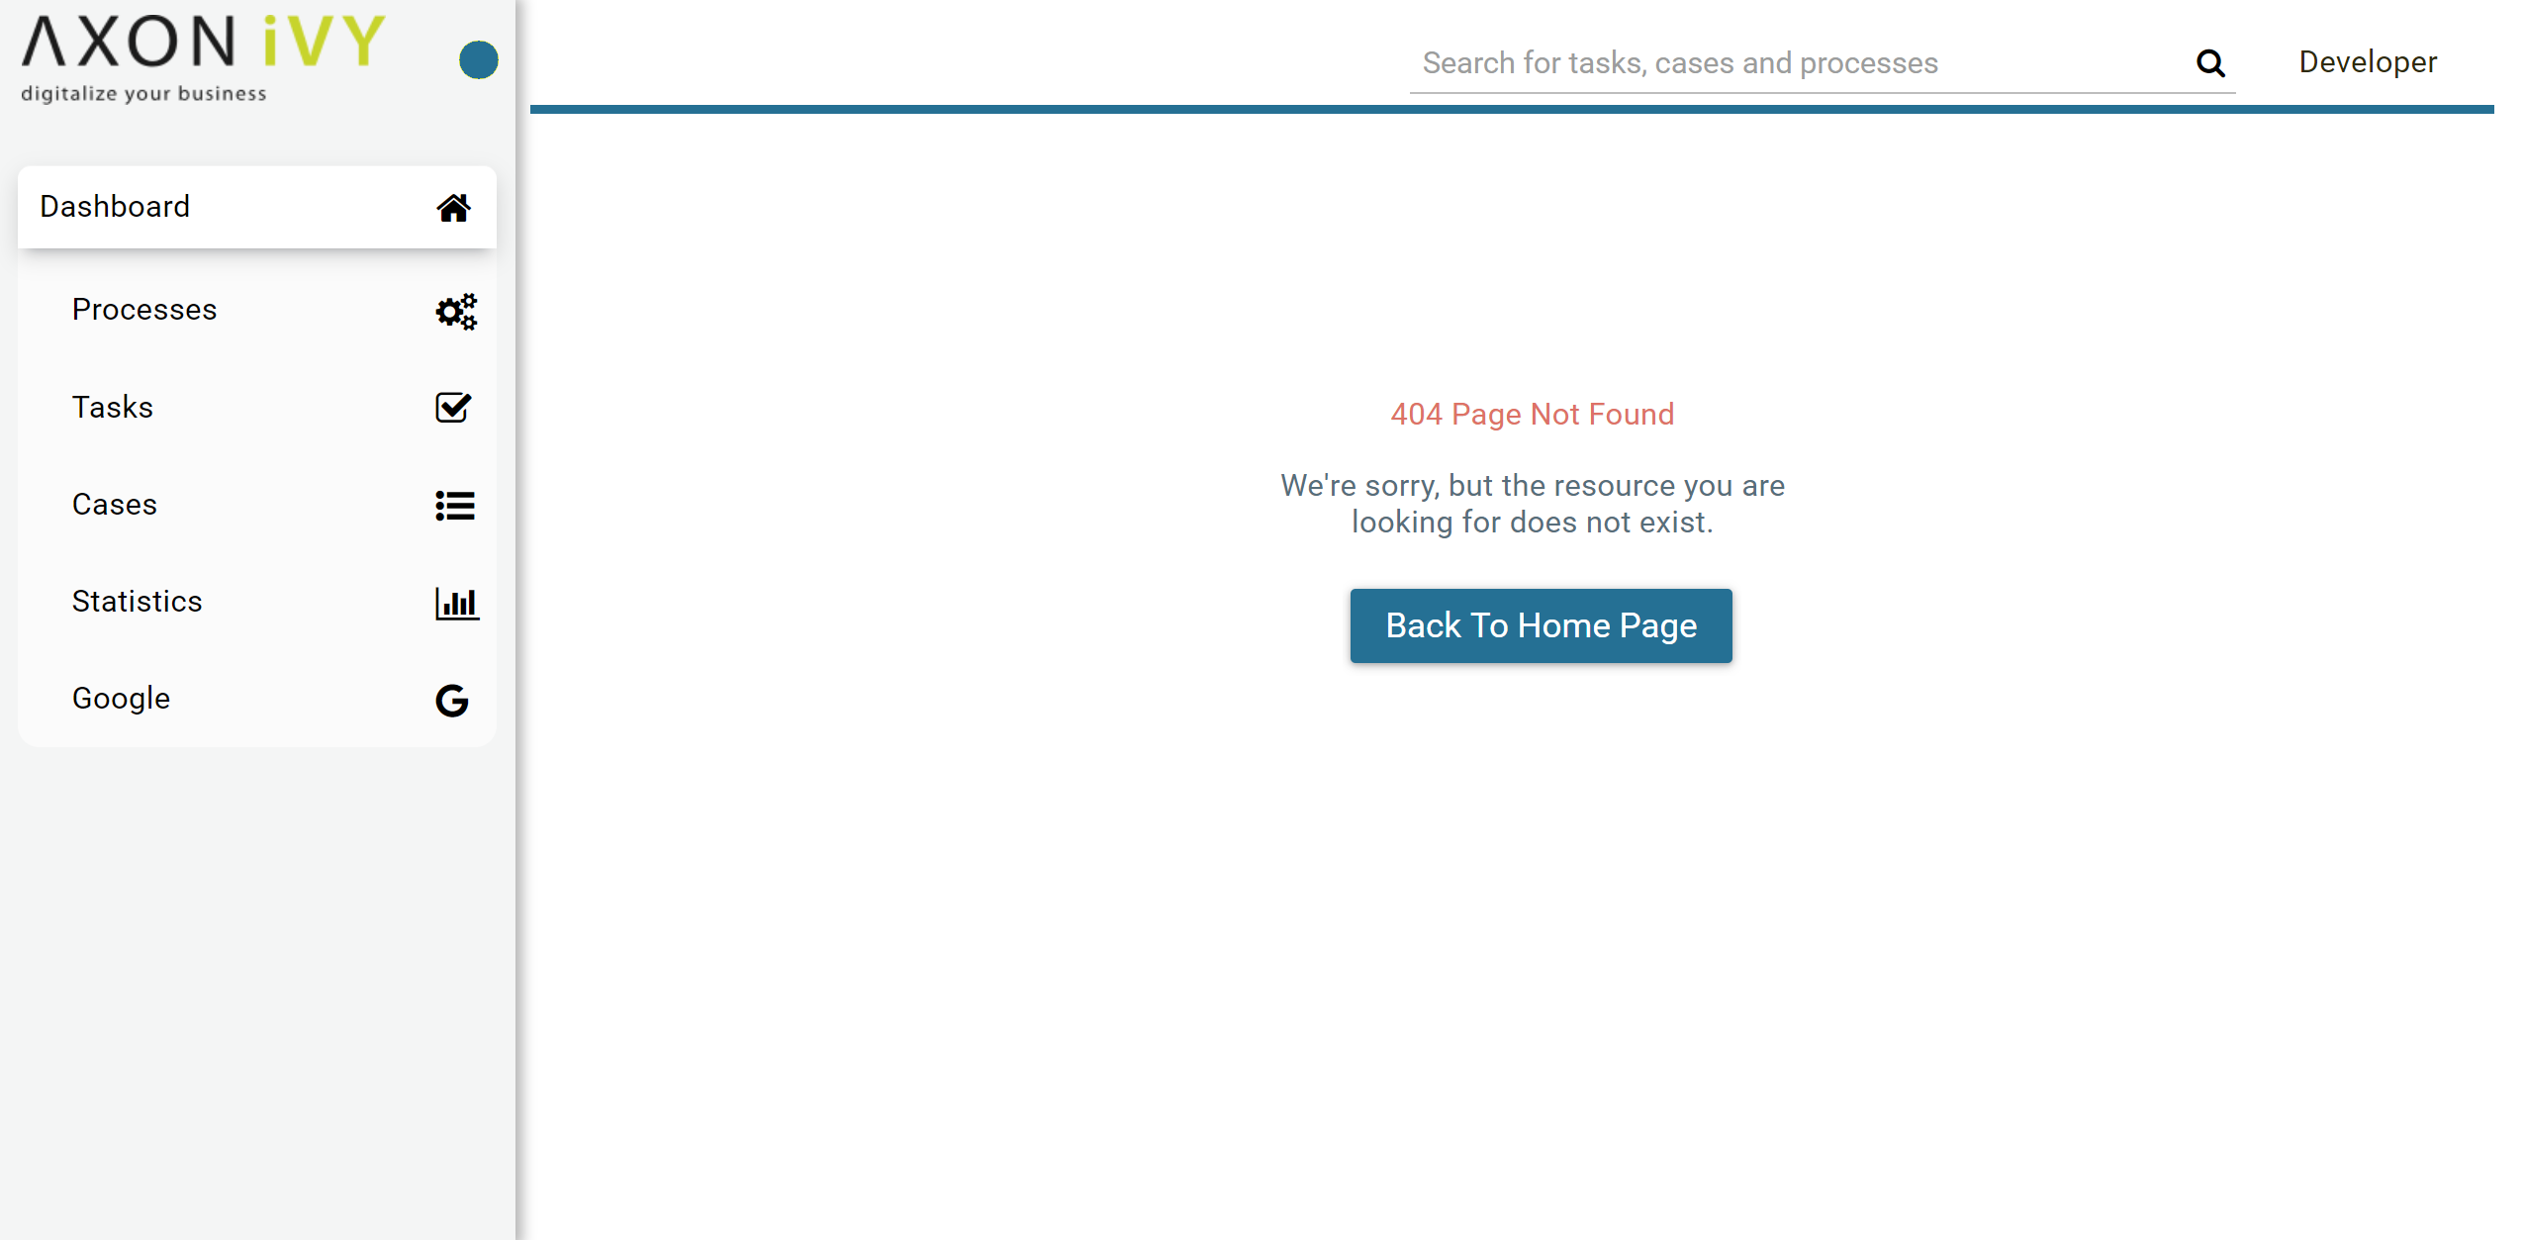Click the Dashboard home icon
This screenshot has width=2525, height=1240.
coord(453,208)
